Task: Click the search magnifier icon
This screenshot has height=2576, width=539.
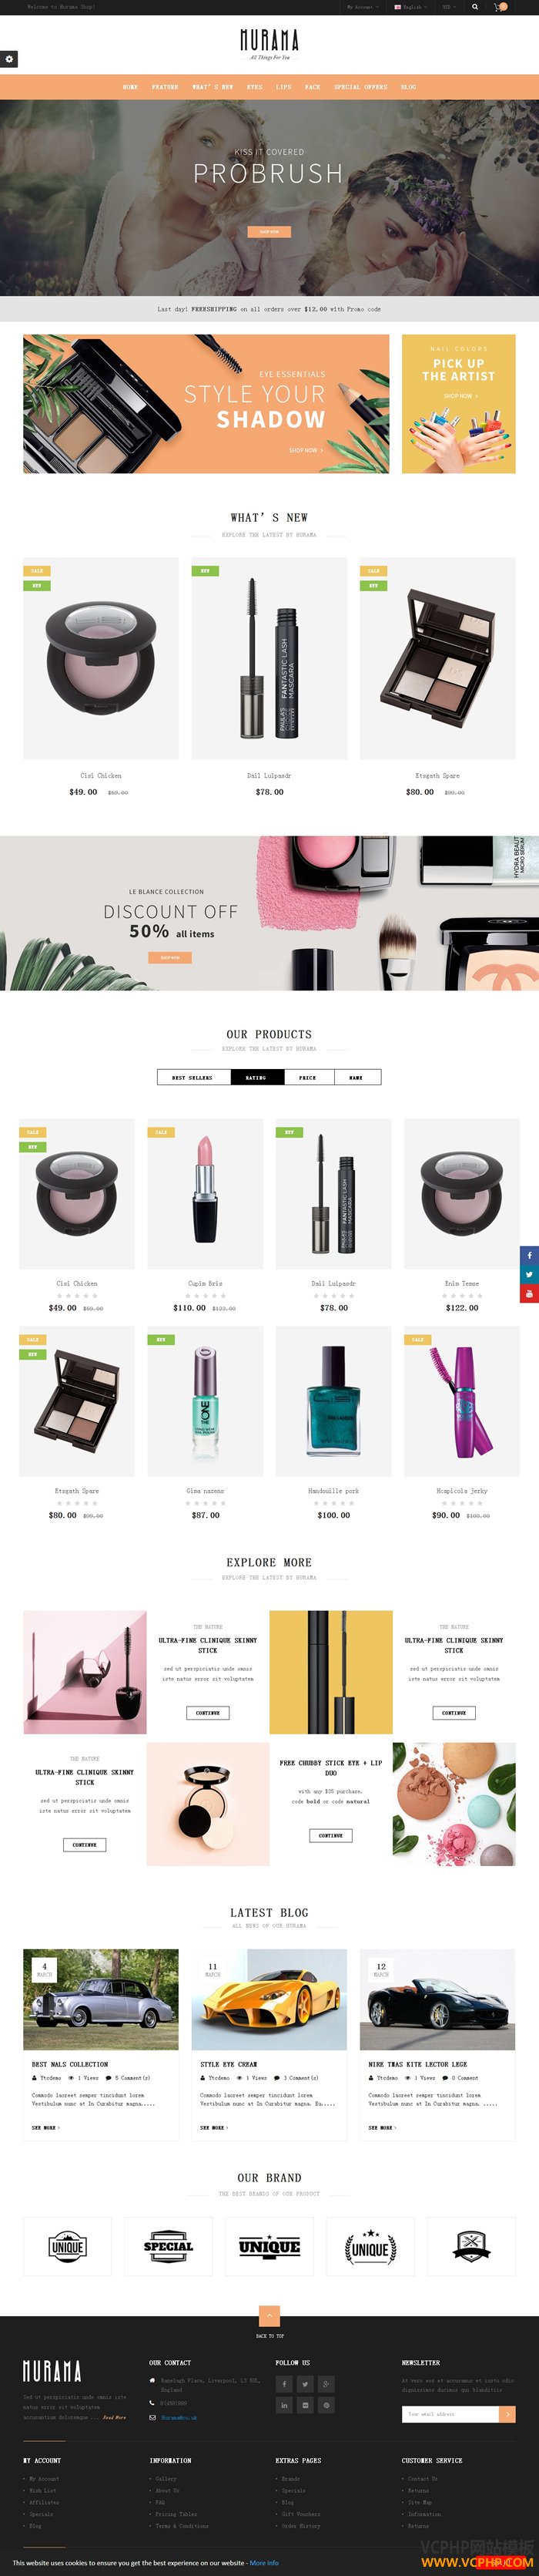Action: (x=474, y=6)
